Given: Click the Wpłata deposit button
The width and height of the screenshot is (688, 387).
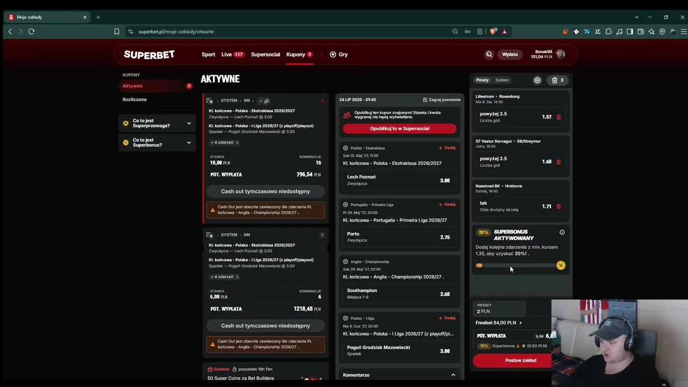Looking at the screenshot, I should (x=510, y=54).
